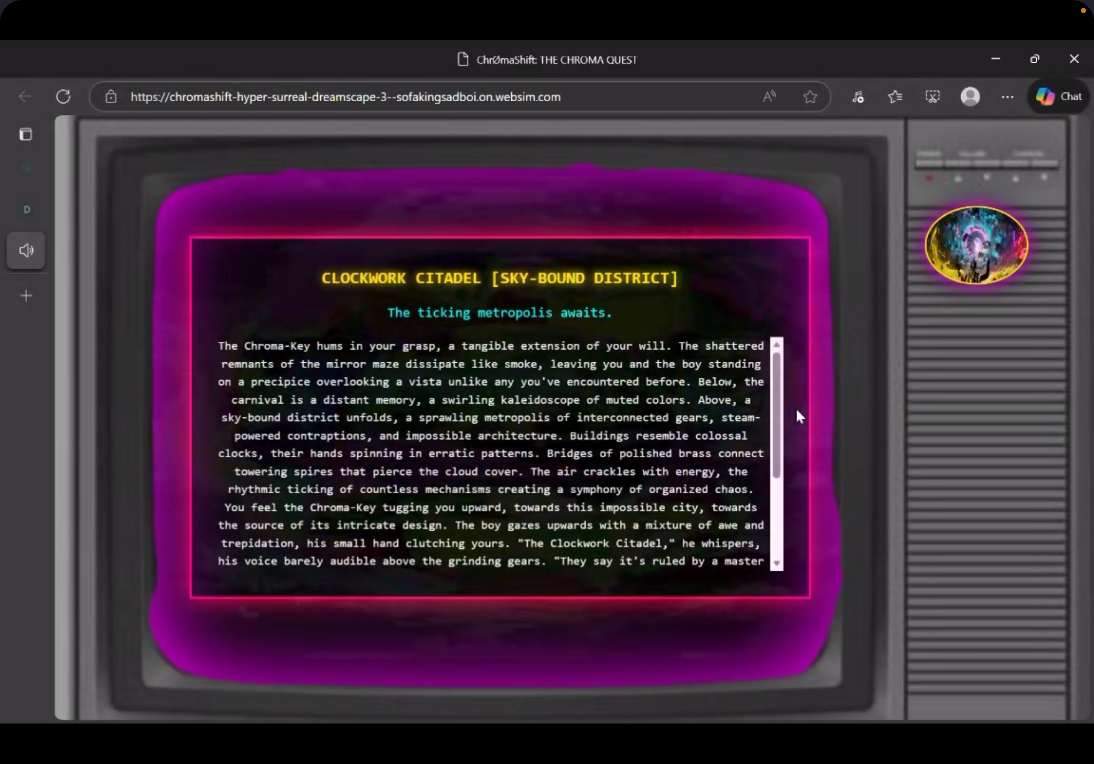Click the browser Refresh button

click(63, 97)
